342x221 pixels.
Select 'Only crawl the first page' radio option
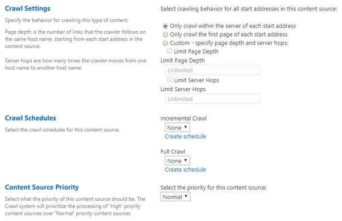click(166, 35)
